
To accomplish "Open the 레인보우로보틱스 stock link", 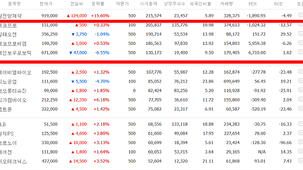I will [16, 53].
